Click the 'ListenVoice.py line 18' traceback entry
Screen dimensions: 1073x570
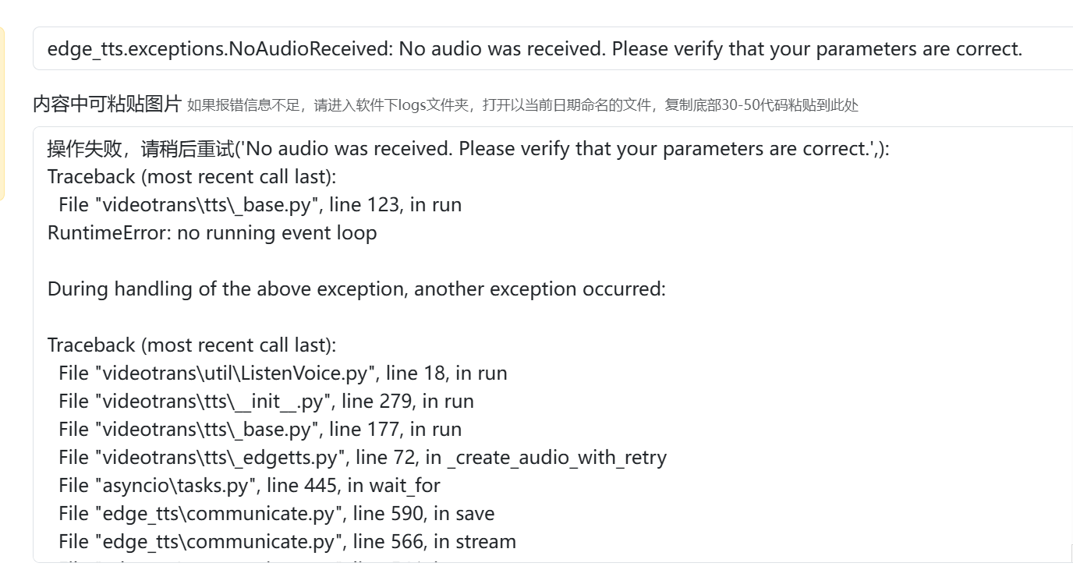coord(282,374)
